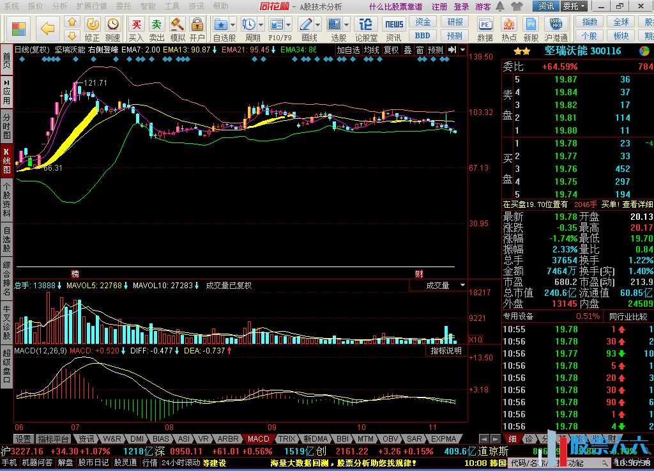This screenshot has height=471, width=654.
Task: Open the 修正 (correction) tool
Action: (x=92, y=29)
